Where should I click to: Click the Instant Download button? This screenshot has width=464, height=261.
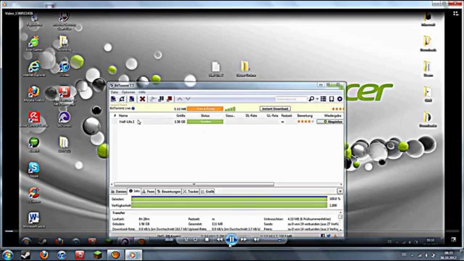pyautogui.click(x=275, y=109)
